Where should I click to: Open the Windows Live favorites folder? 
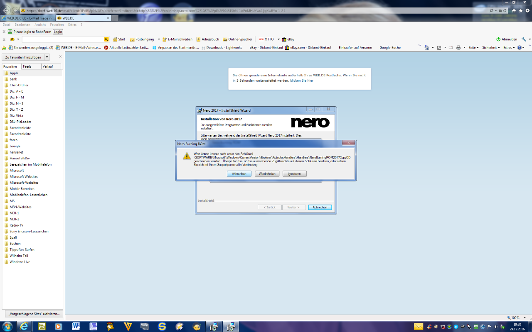pos(20,262)
